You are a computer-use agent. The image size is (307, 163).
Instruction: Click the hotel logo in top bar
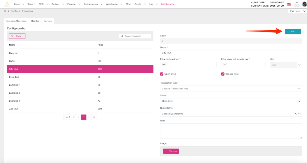(x=7, y=4)
